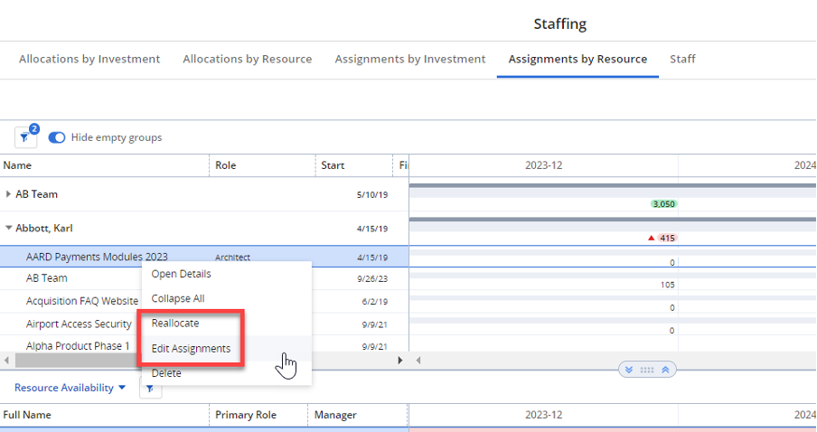Image resolution: width=817 pixels, height=432 pixels.
Task: Click the grid's scroll right arrow
Action: click(x=400, y=360)
